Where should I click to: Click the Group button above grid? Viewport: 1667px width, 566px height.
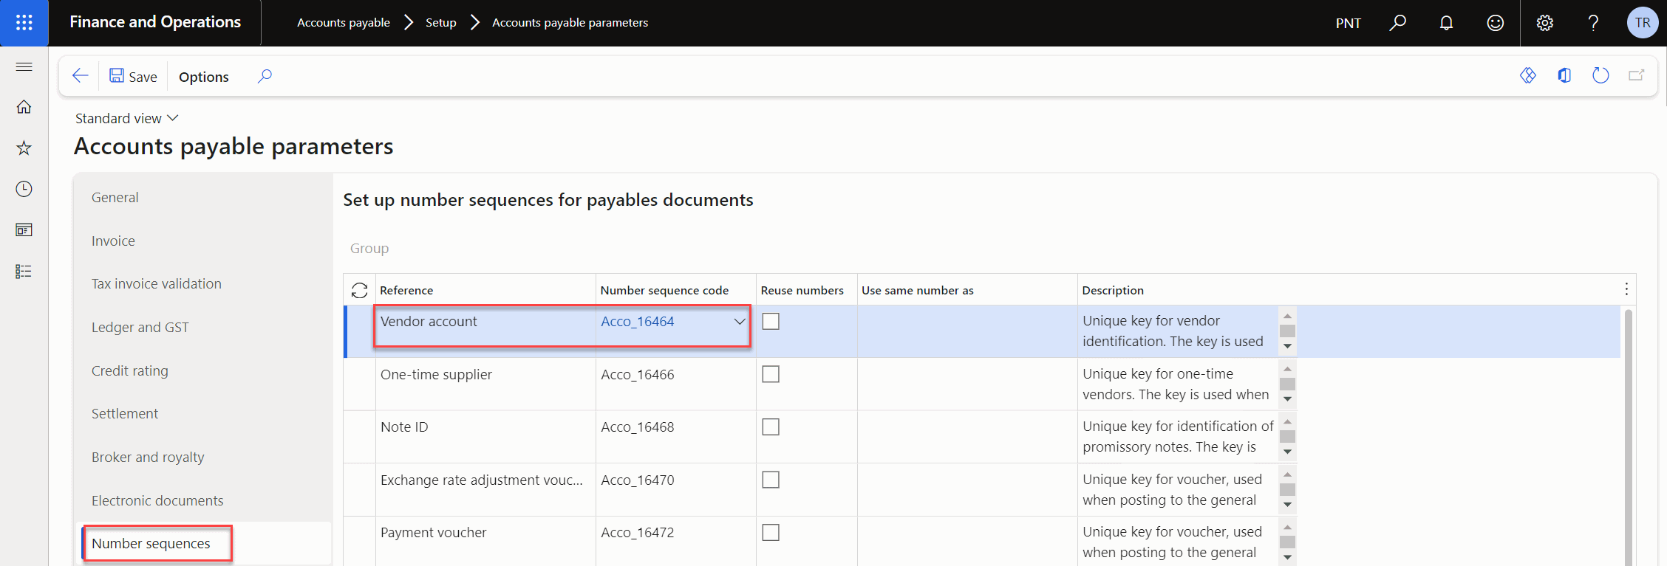click(369, 249)
